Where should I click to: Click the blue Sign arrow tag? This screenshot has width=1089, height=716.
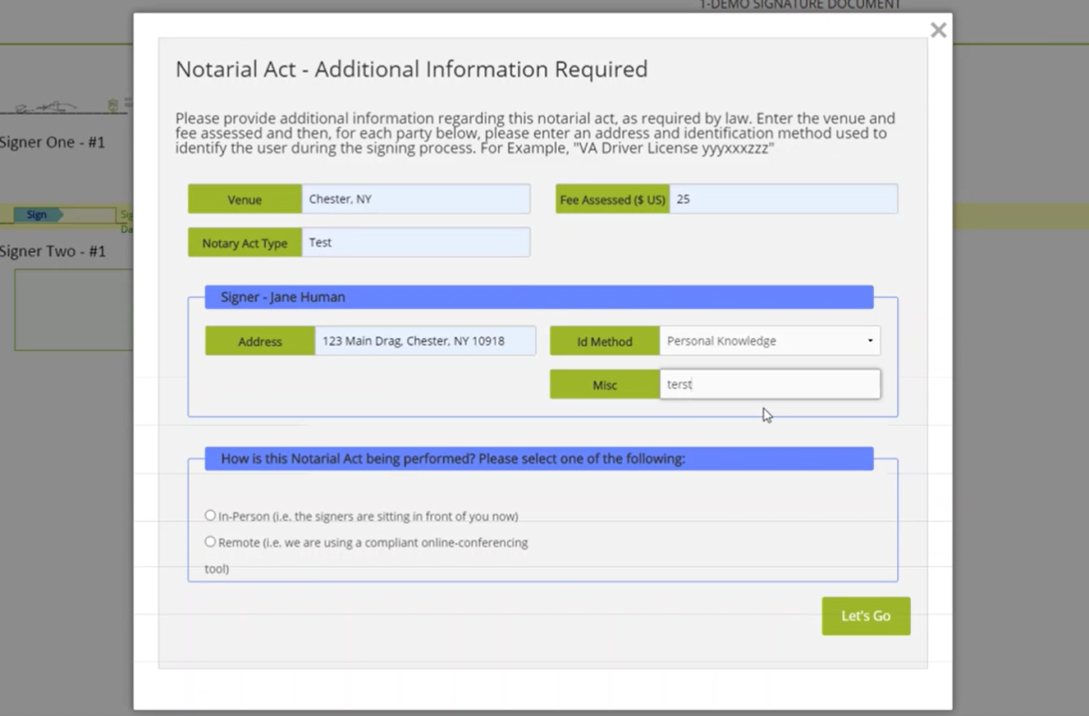pyautogui.click(x=38, y=215)
